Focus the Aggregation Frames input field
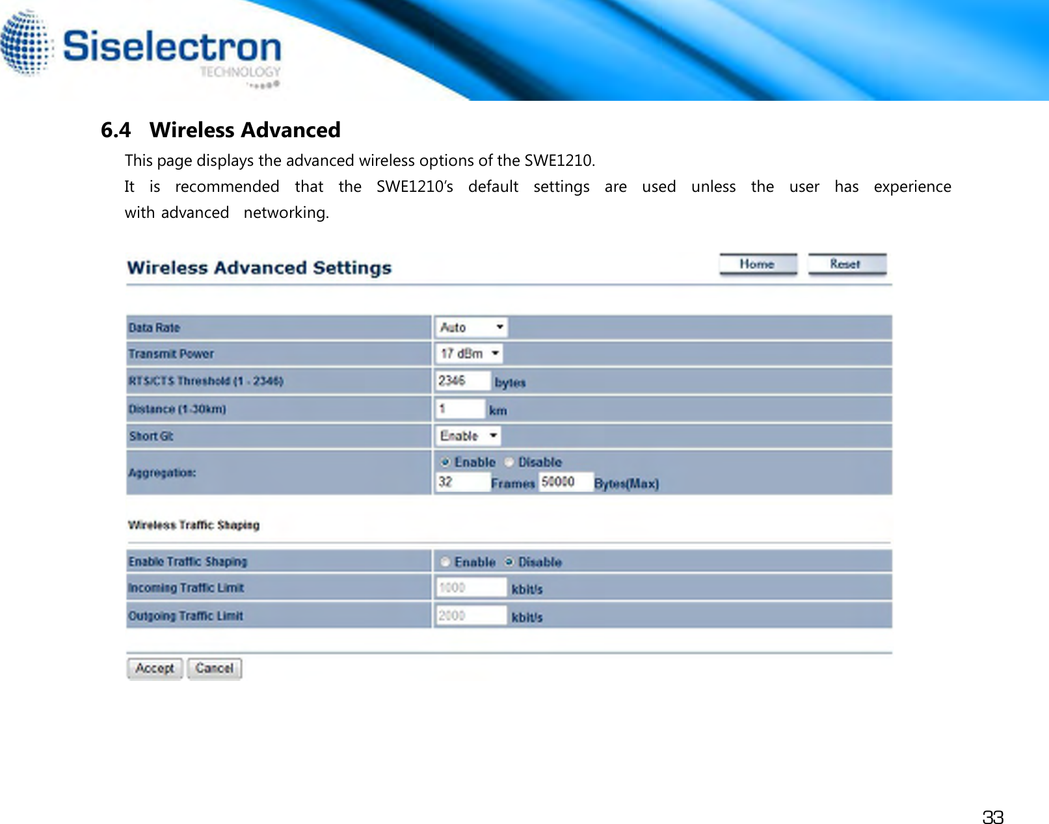Viewport: 1049px width, 824px height. [462, 482]
